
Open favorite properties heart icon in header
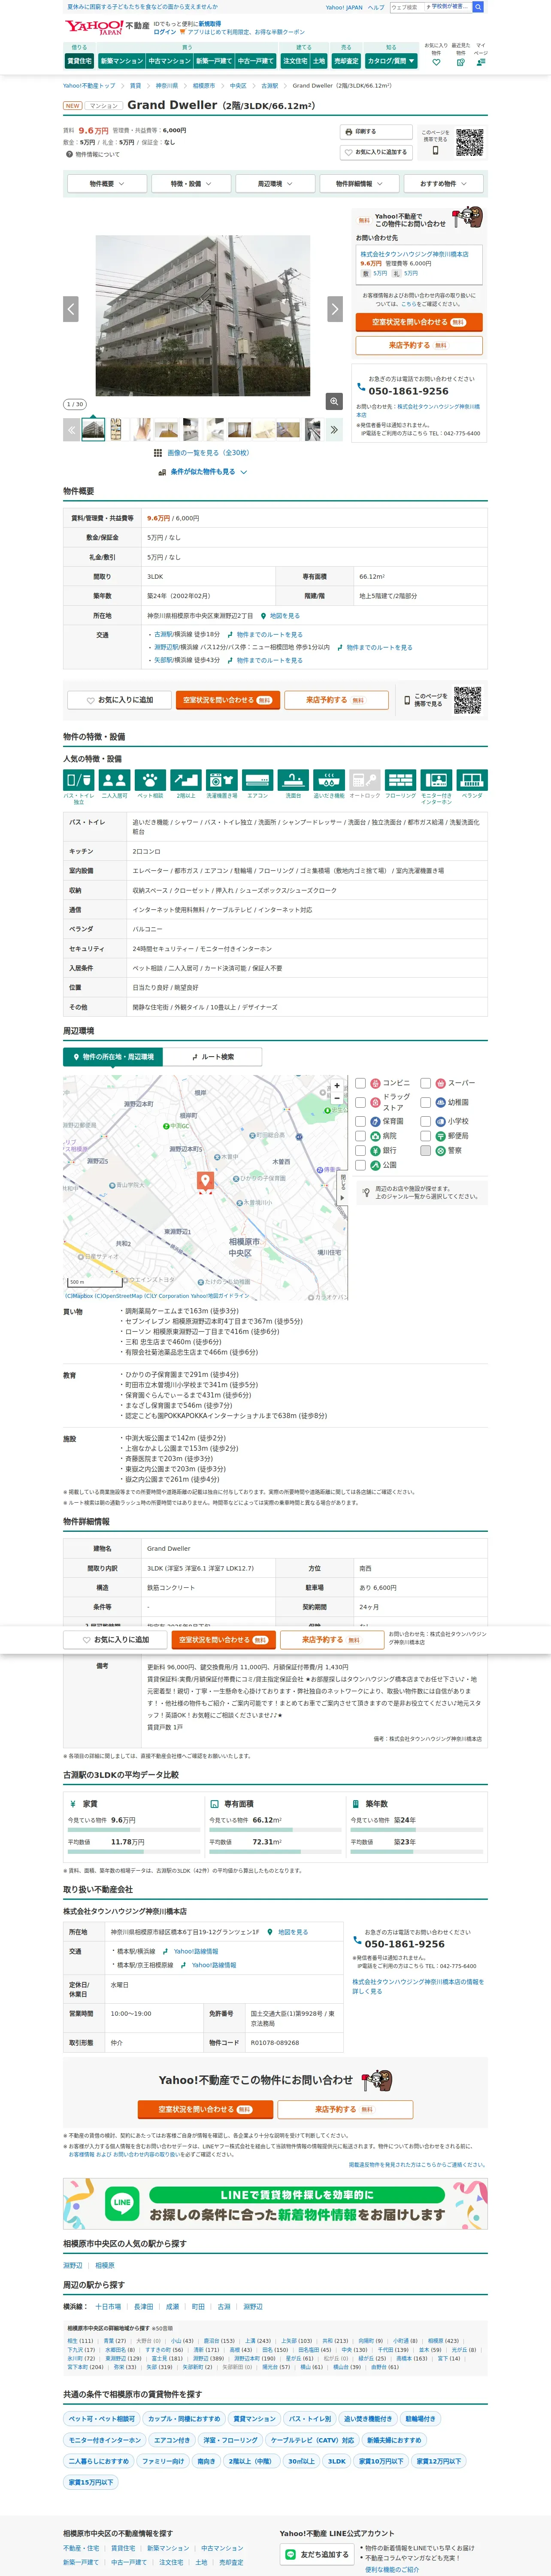[436, 62]
